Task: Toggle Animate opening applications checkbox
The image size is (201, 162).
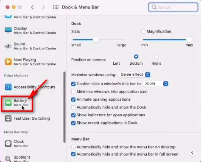Action: [x=73, y=99]
